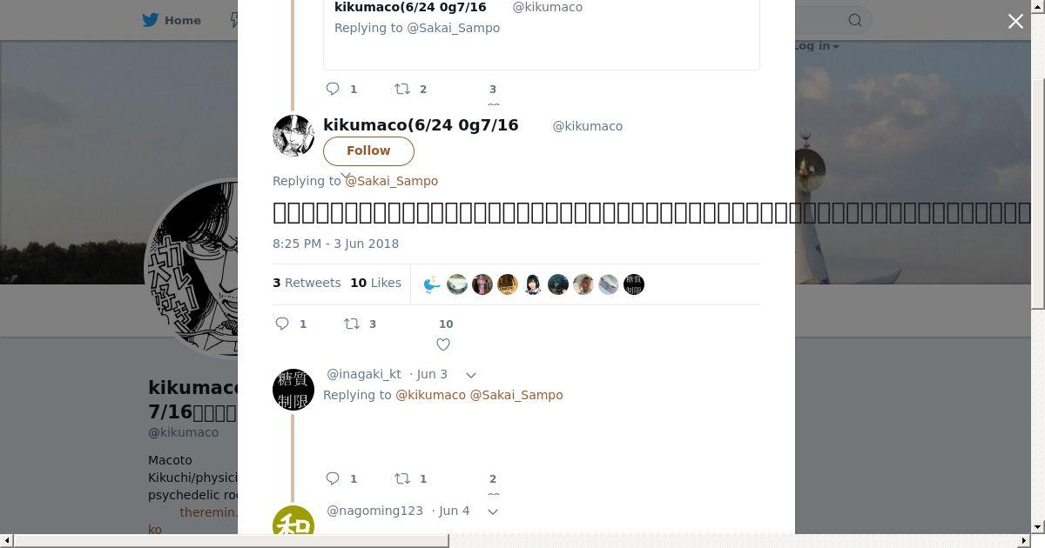Viewport: 1045px width, 548px height.
Task: Click reply icon on @inagaki_kt tweet
Action: 333,478
